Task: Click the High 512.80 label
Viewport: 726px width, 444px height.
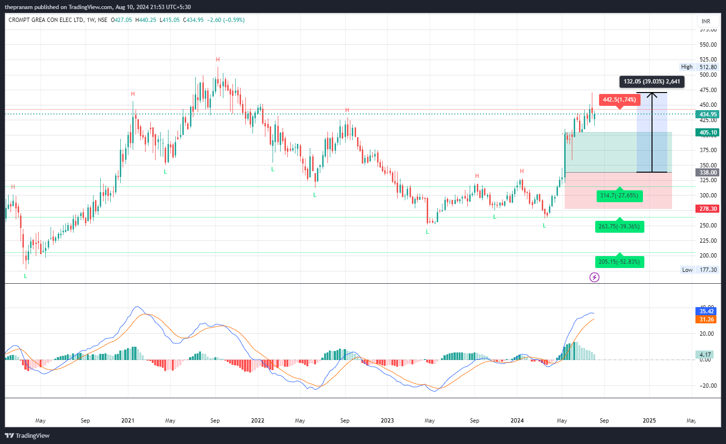Action: pos(699,67)
